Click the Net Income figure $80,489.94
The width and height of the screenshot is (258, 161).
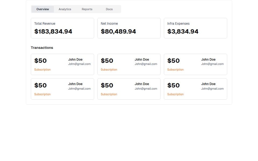[x=118, y=31]
